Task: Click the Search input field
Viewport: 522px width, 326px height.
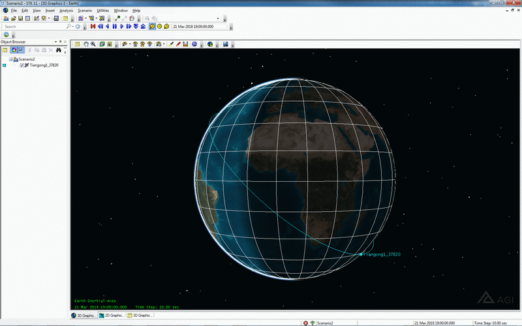Action: click(34, 26)
